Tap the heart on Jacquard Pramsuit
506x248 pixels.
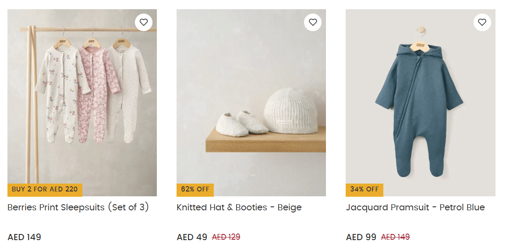click(482, 22)
